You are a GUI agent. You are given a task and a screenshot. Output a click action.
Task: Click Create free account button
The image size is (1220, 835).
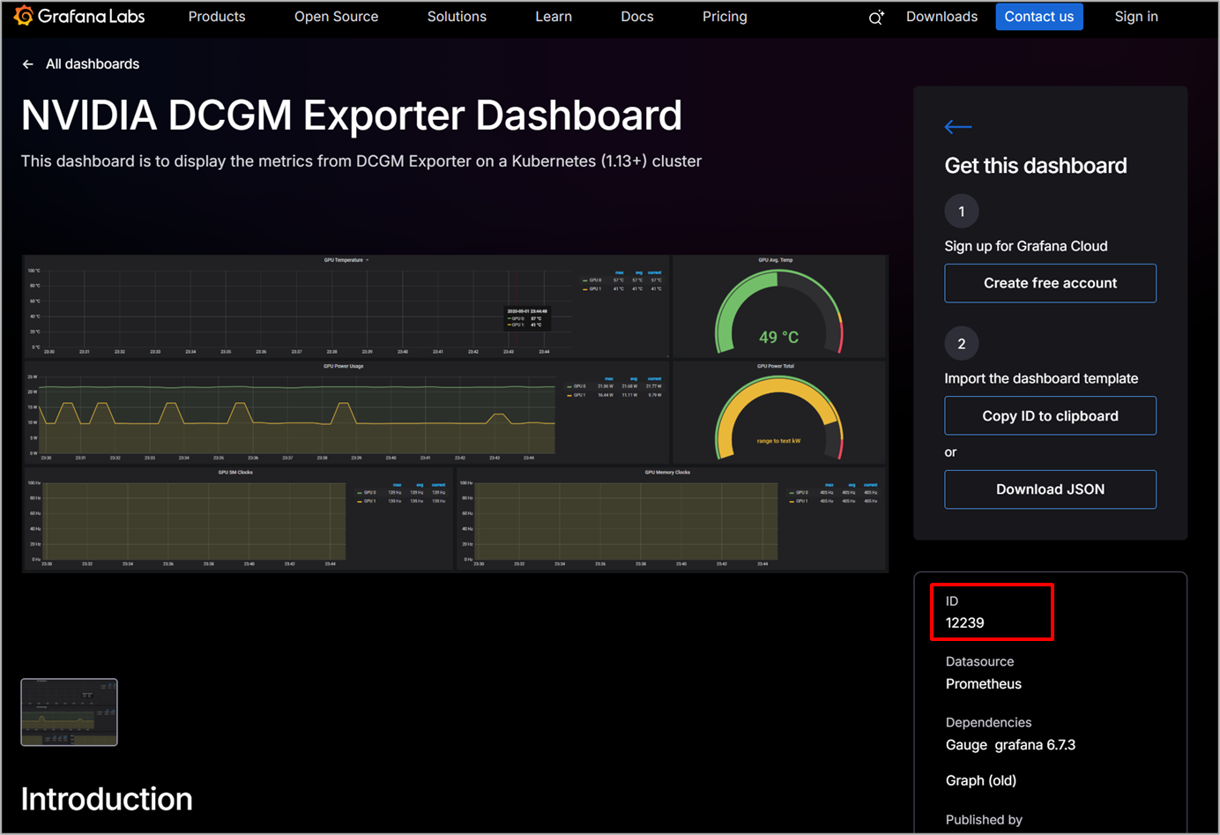pyautogui.click(x=1049, y=283)
